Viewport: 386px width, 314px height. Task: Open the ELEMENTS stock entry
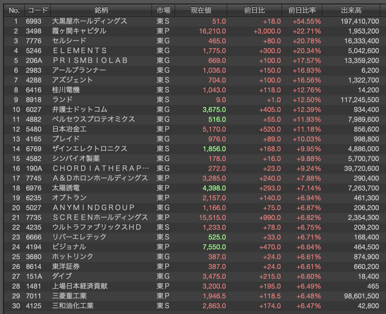coord(79,51)
